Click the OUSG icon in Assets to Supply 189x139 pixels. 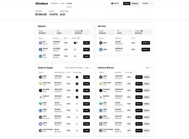40,124
